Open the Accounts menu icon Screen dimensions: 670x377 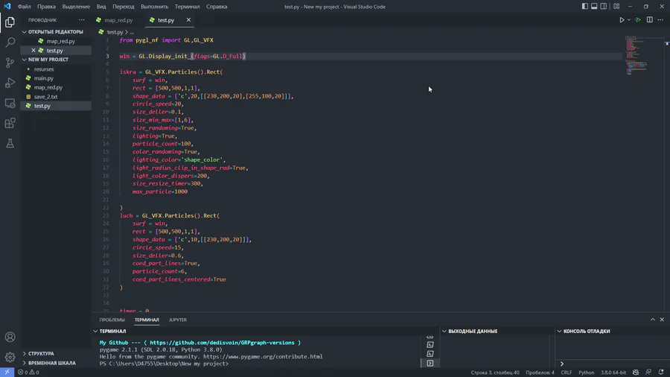tap(10, 337)
